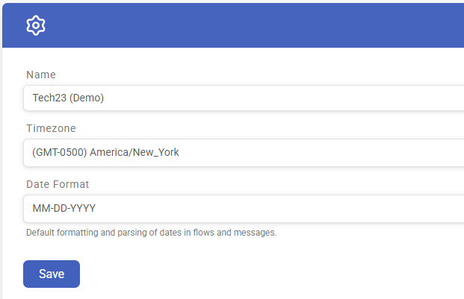Click the "(GMT-0500)" offset text

pyautogui.click(x=59, y=152)
